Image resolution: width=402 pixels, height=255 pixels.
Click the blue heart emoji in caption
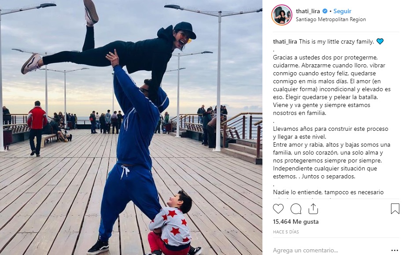point(380,41)
